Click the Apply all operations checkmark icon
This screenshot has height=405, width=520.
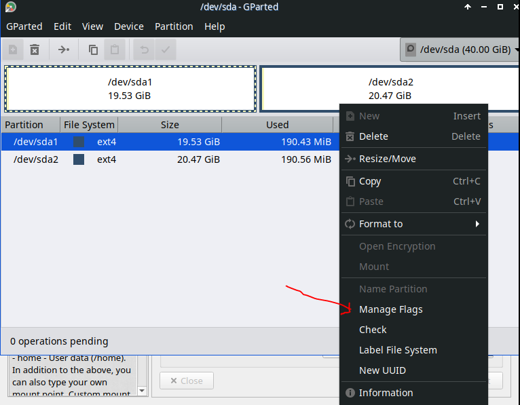166,50
